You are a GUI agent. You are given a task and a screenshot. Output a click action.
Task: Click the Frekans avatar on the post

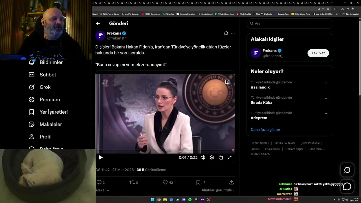100,36
